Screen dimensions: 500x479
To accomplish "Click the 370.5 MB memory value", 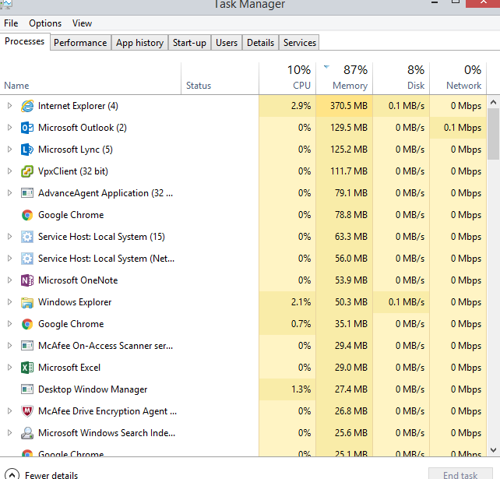I will pos(349,106).
